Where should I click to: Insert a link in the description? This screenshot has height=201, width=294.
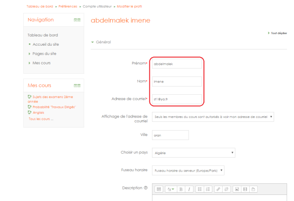point(218,189)
